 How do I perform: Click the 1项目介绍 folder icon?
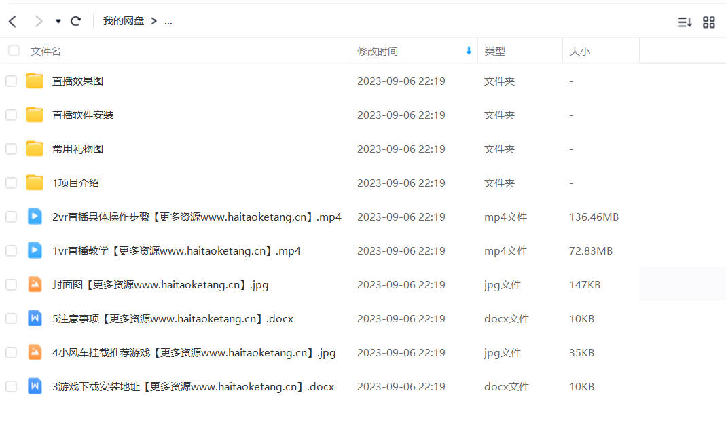(x=35, y=183)
